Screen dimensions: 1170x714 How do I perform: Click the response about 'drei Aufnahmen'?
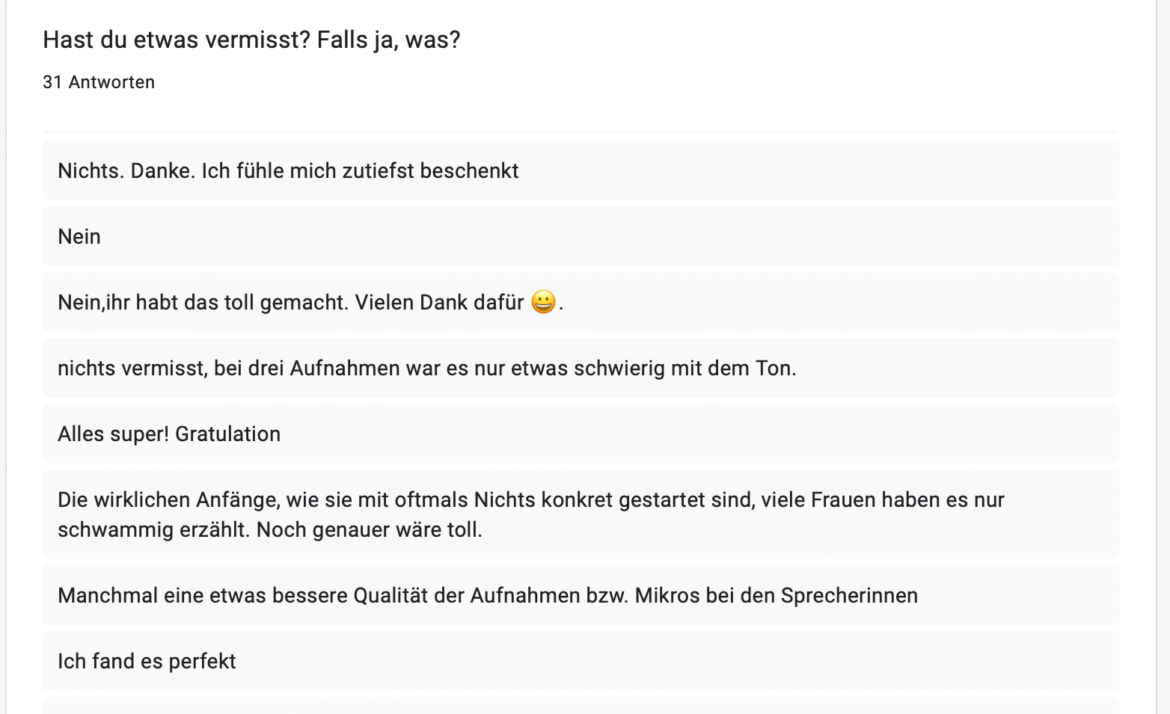click(x=426, y=369)
